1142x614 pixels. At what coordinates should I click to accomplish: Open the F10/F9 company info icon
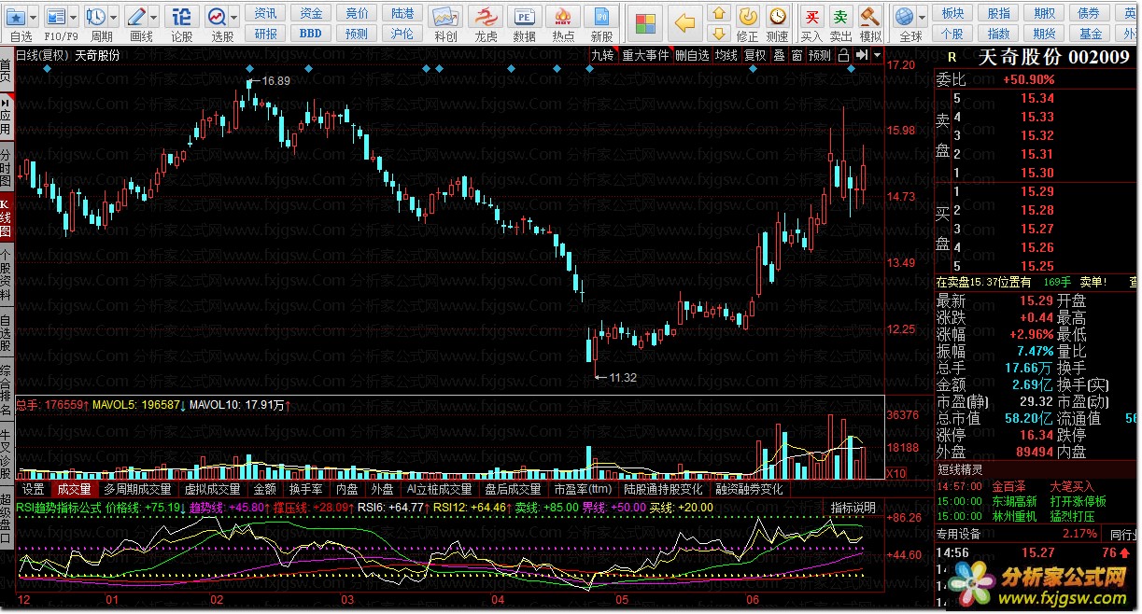56,17
